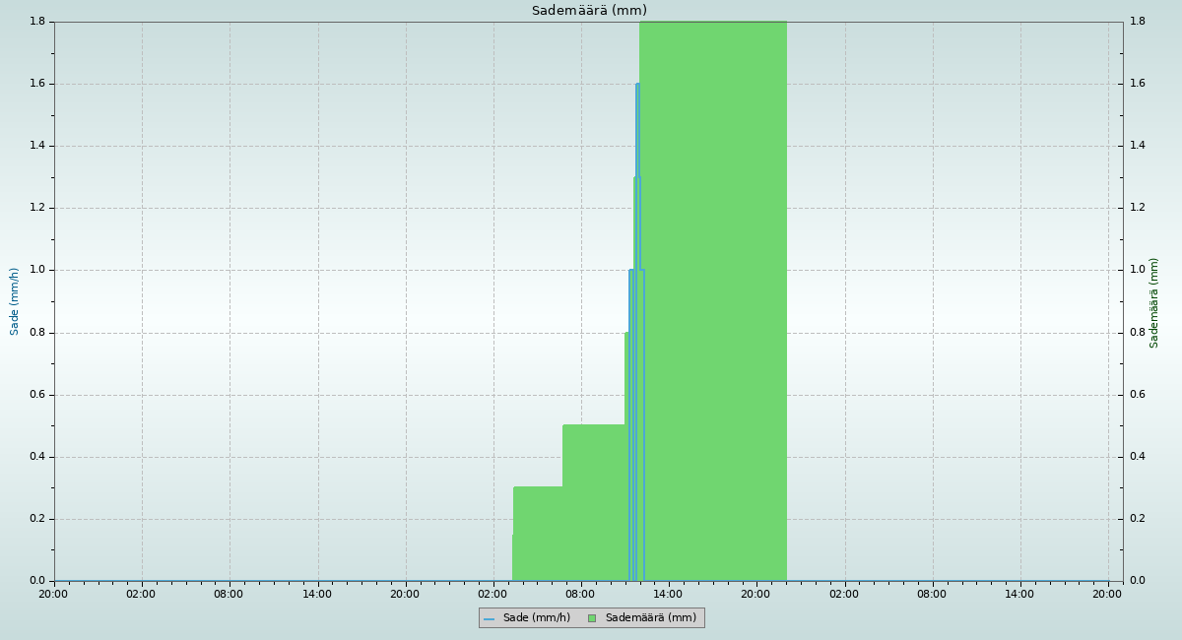
Task: Click the green step at the 0.3 mm level
Action: coord(538,532)
